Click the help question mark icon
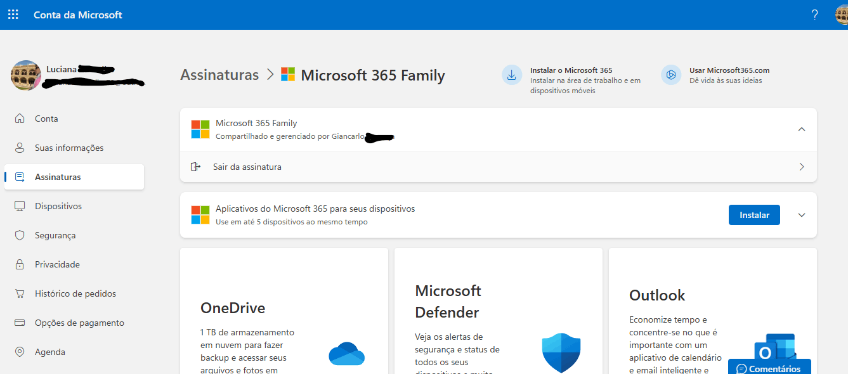This screenshot has height=374, width=848. point(815,15)
